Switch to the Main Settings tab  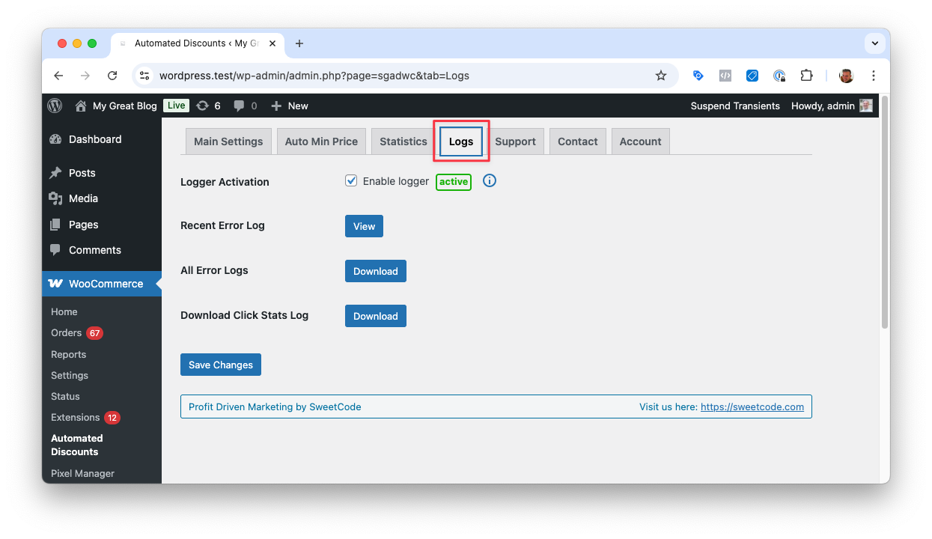point(228,141)
